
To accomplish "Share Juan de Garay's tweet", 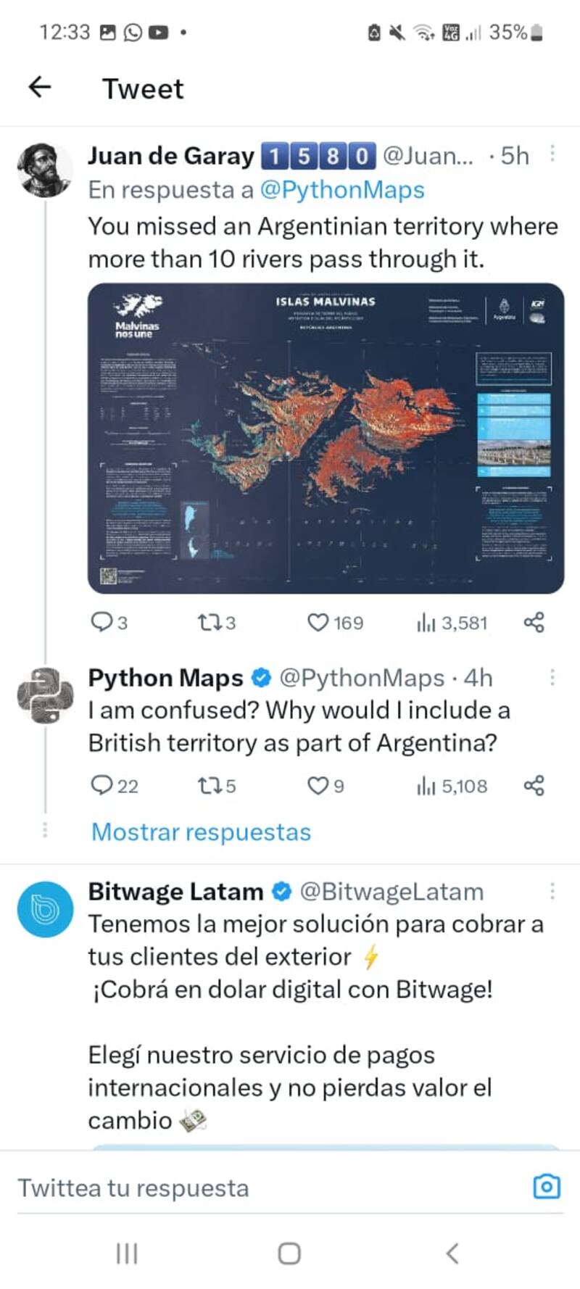I will [534, 622].
